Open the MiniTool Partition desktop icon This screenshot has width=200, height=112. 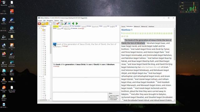(x=4, y=97)
